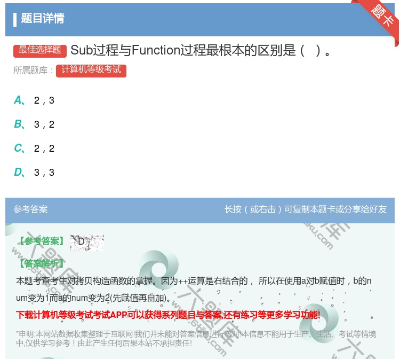Image resolution: width=400 pixels, height=359 pixels.
Task: Click the 最佳选择题 question type badge
Action: pyautogui.click(x=40, y=51)
